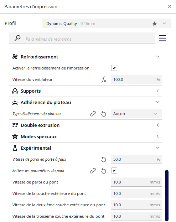Expand the Supports section
176x222 pixels.
[x=86, y=91]
